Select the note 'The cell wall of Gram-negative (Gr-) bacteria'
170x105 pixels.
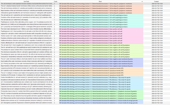[85, 45]
